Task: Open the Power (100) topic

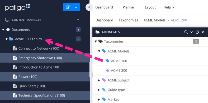Action: click(x=28, y=77)
